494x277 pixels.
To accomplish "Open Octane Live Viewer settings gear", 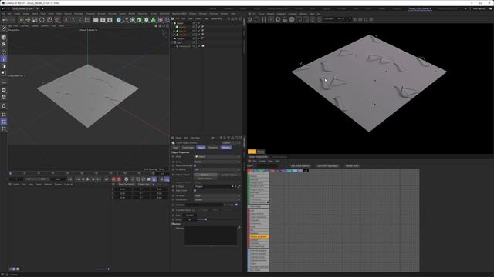I will coord(250,19).
